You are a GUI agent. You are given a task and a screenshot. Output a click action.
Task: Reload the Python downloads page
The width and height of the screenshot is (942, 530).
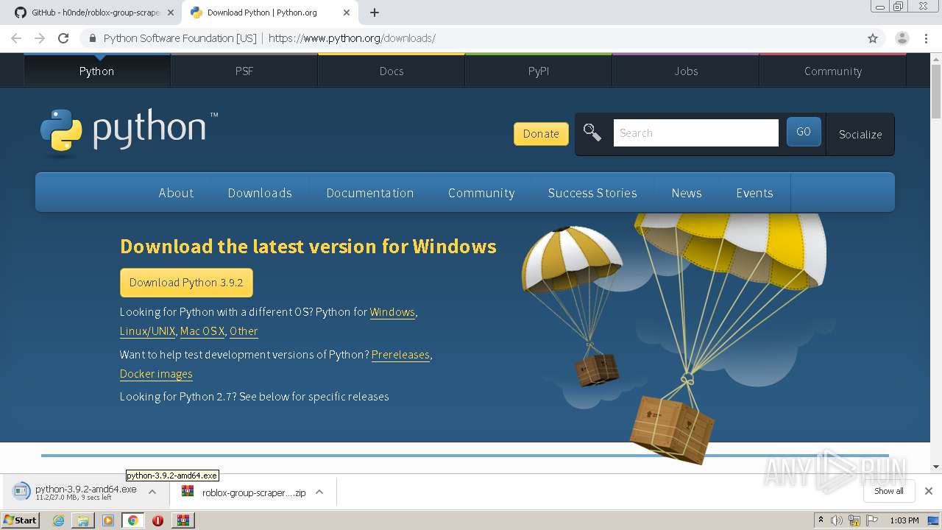(x=63, y=38)
